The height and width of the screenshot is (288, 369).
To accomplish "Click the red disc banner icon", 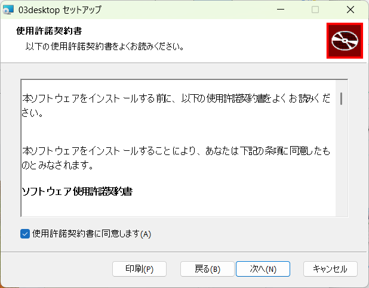I will tap(345, 41).
